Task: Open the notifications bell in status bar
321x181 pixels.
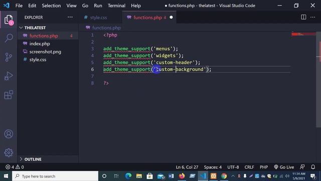Action: (x=313, y=167)
